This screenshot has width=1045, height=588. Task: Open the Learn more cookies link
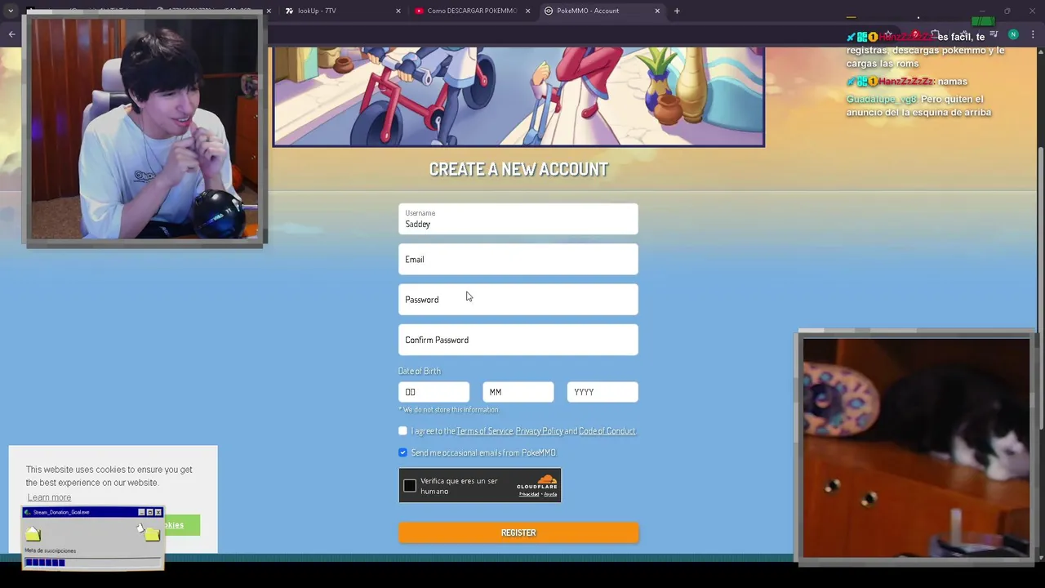click(49, 497)
